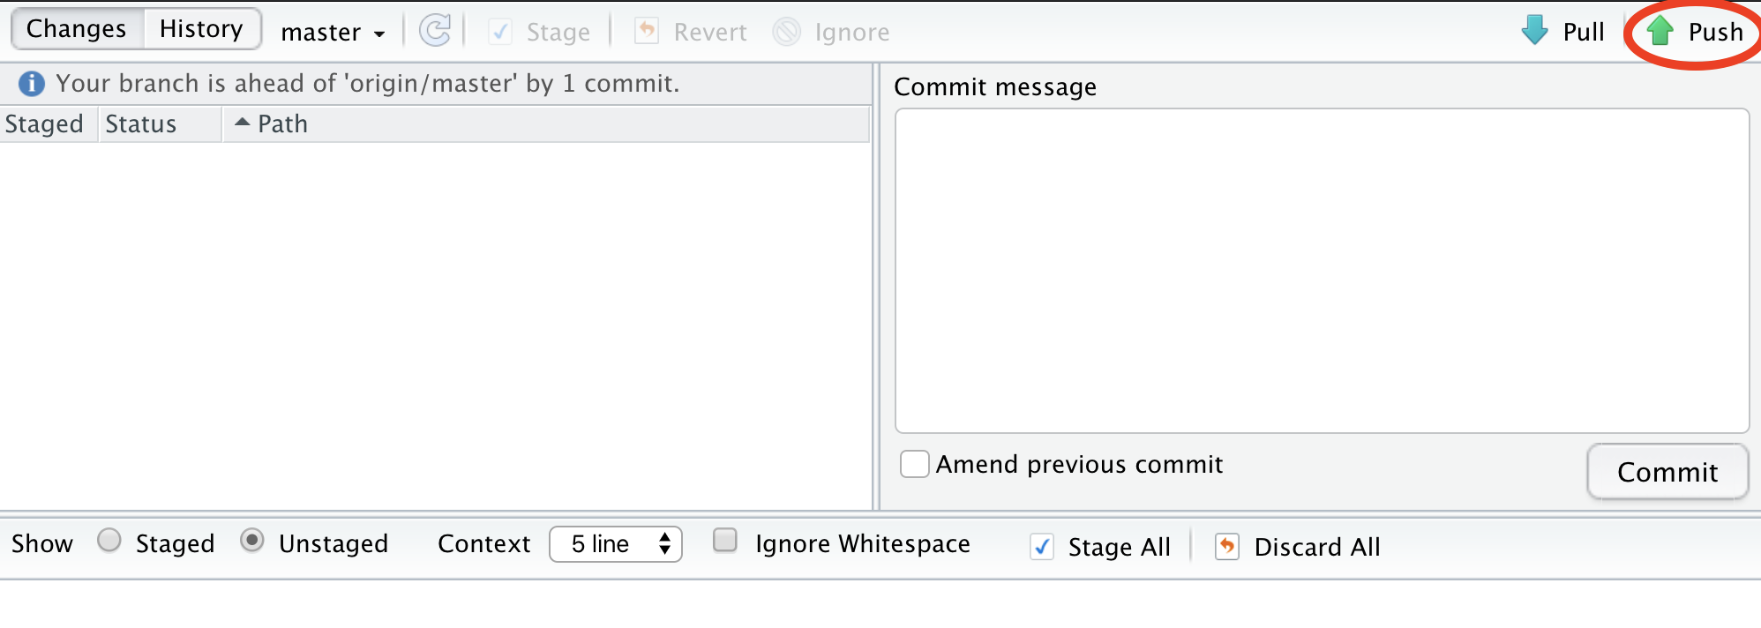1761x628 pixels.
Task: Select the Staged radio button
Action: [x=109, y=540]
